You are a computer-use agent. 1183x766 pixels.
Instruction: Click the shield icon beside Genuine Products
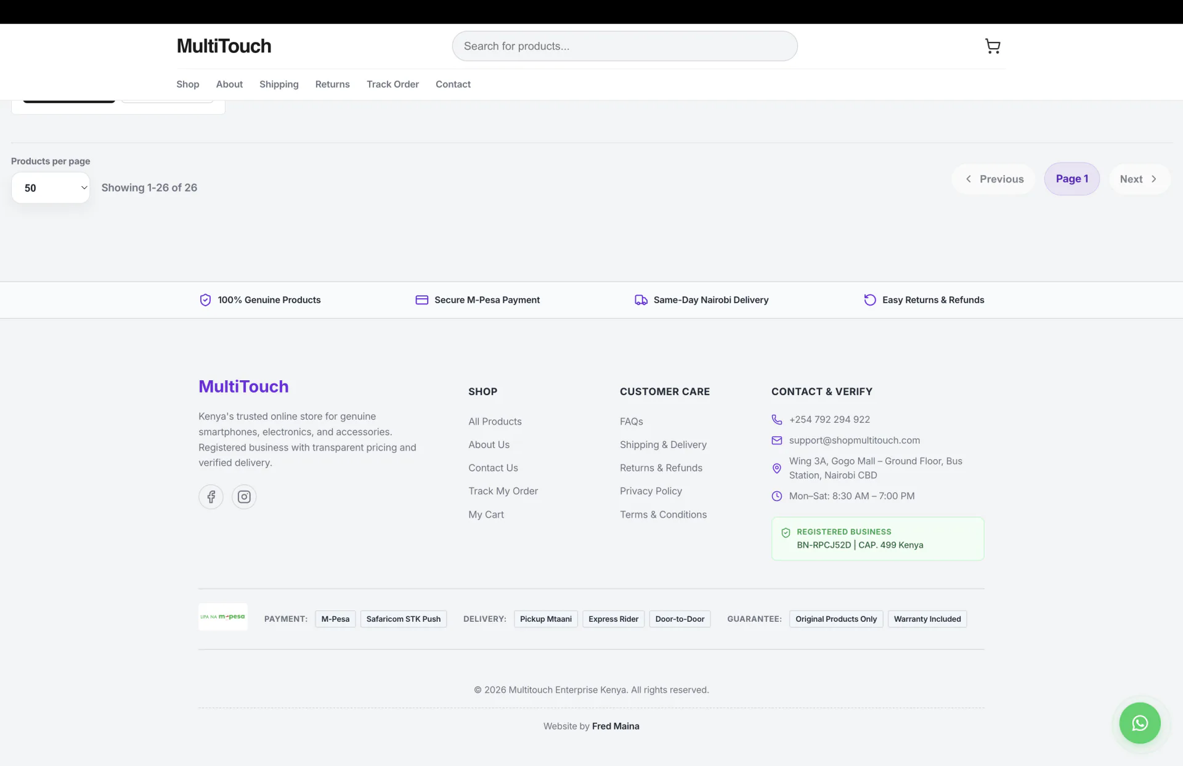click(205, 300)
